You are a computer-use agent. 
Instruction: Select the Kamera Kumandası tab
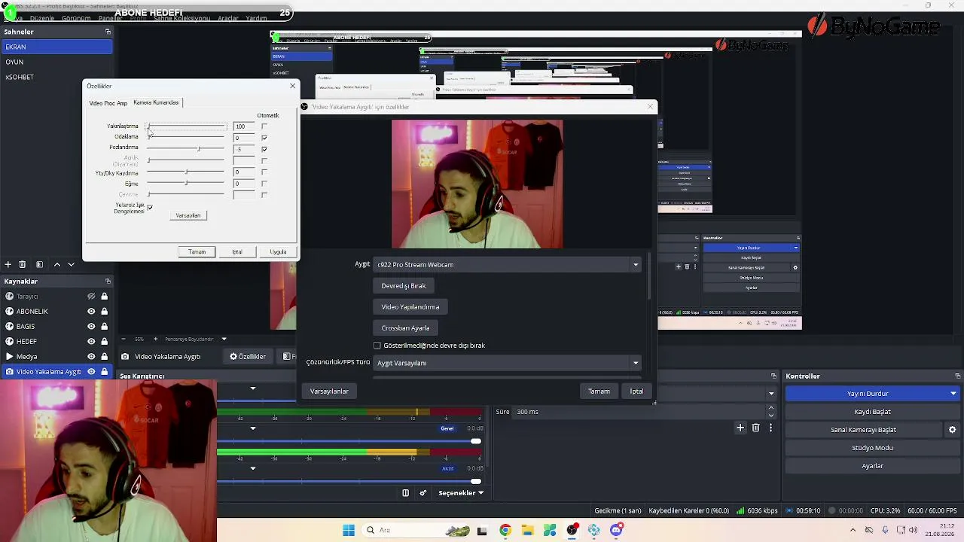156,102
